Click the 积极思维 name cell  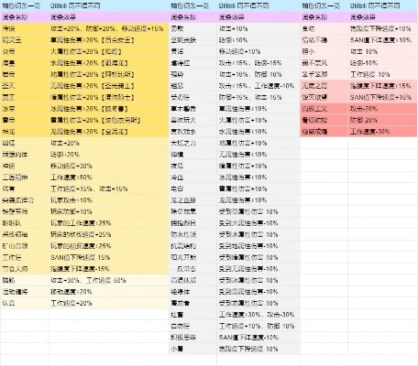(x=192, y=338)
